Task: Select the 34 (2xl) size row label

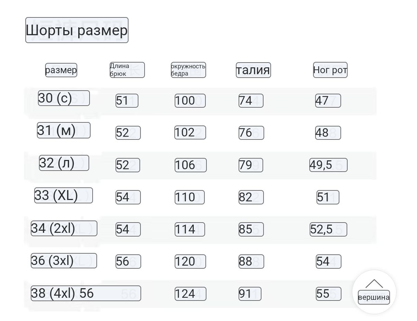Action: [x=64, y=228]
